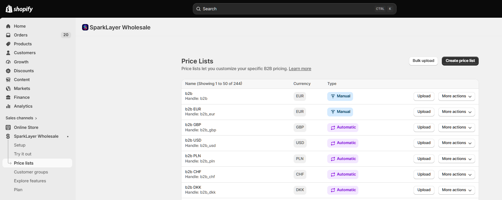Viewport: 502px width, 200px height.
Task: Click the Currency column header
Action: coord(302,84)
